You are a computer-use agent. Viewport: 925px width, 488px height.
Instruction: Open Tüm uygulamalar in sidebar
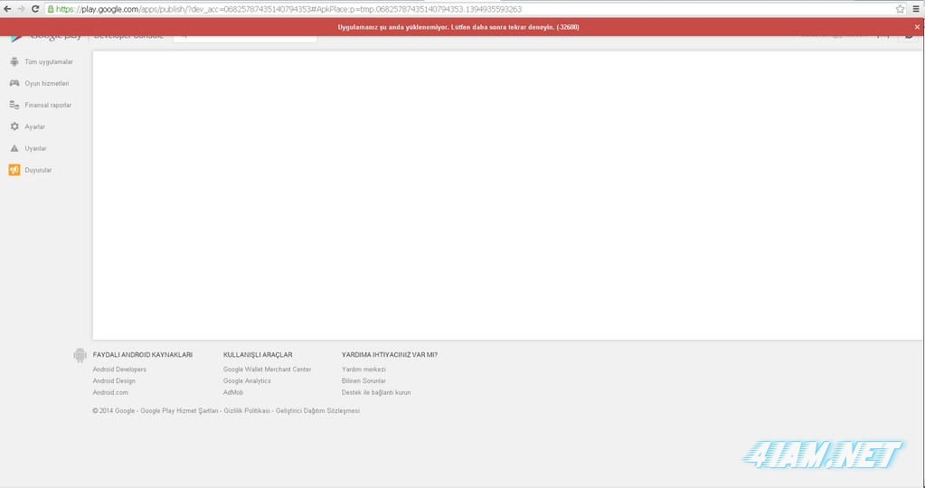(x=49, y=61)
